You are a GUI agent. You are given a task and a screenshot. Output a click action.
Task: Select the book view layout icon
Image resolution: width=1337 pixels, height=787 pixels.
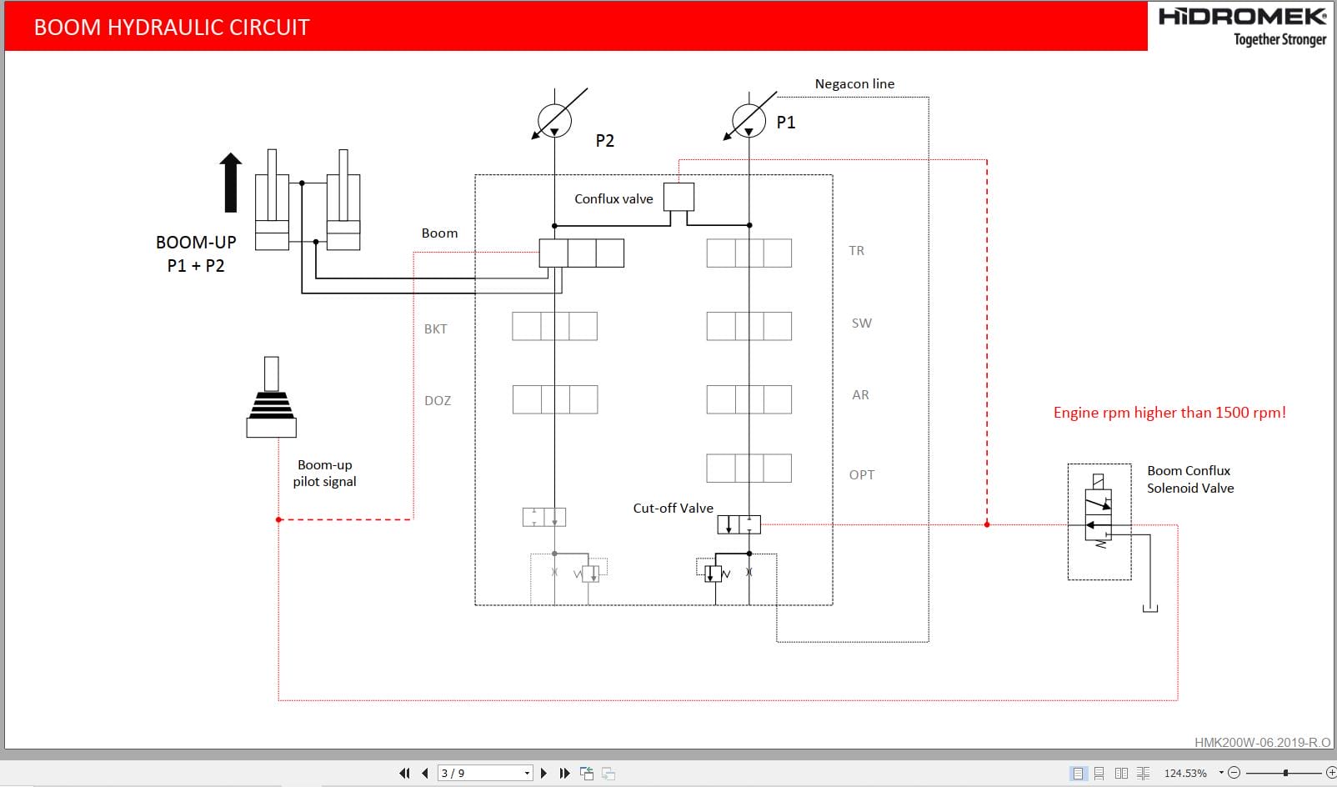click(1144, 774)
